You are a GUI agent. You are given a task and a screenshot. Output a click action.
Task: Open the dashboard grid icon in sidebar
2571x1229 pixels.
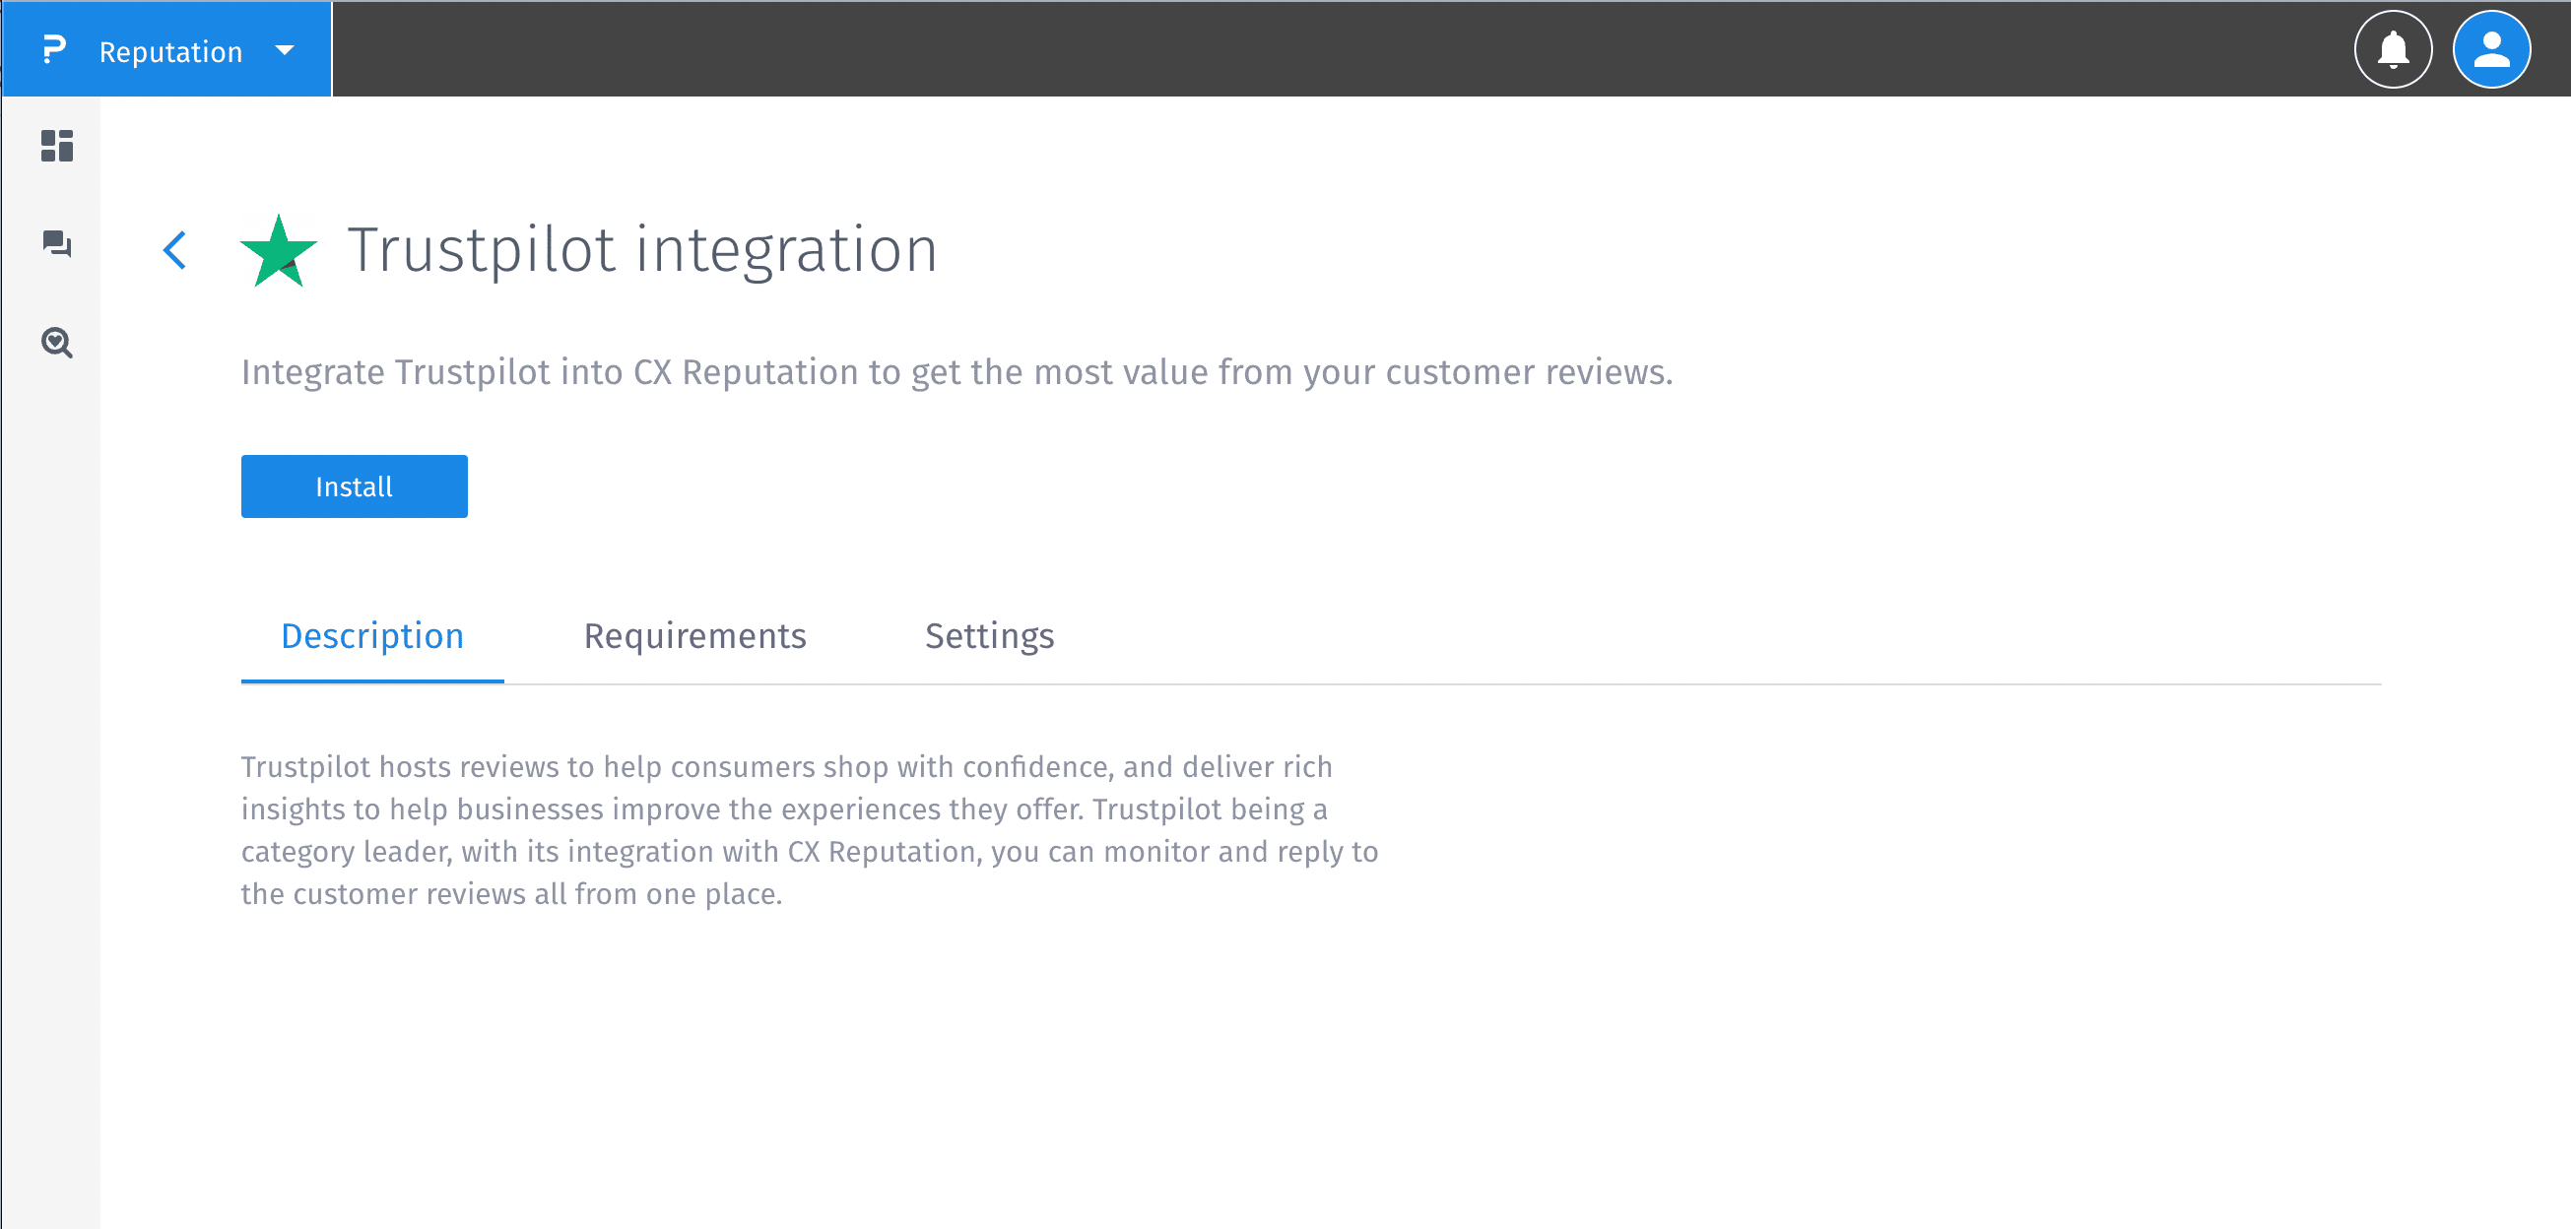57,146
